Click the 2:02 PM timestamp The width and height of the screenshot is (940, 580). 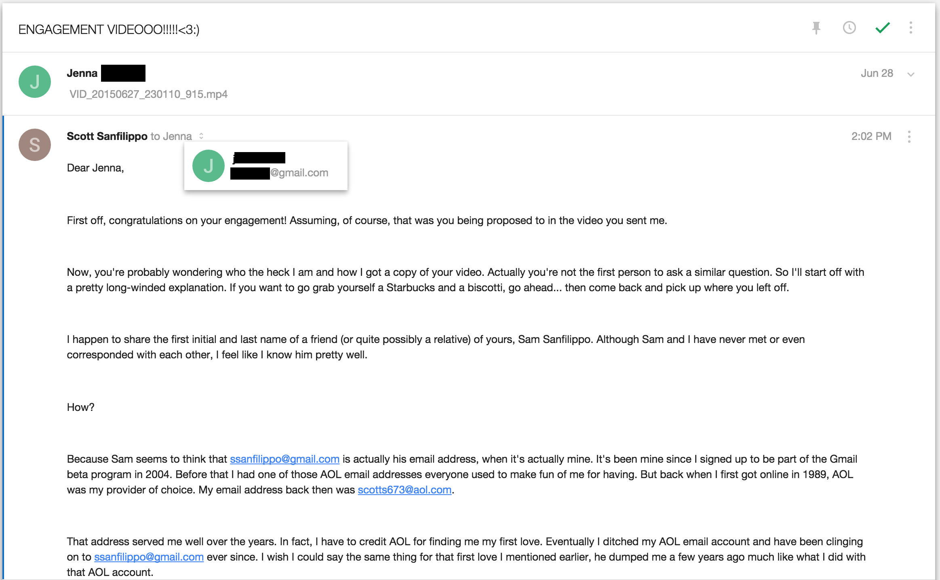[x=871, y=136]
